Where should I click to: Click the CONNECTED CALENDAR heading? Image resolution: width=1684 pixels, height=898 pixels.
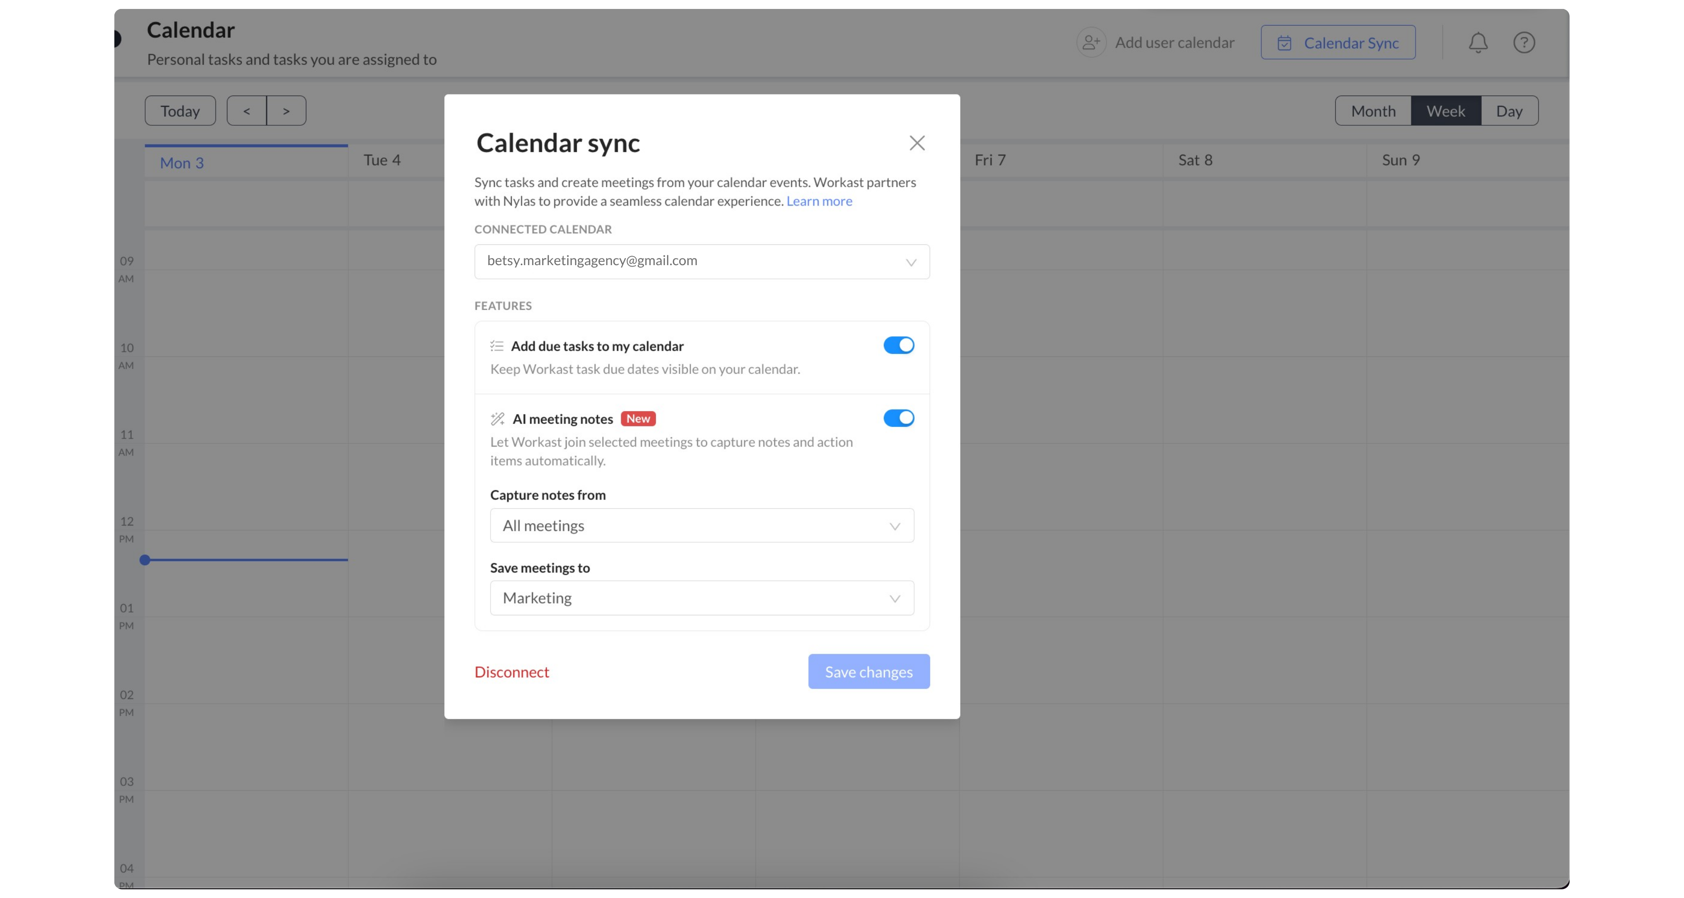pyautogui.click(x=543, y=229)
